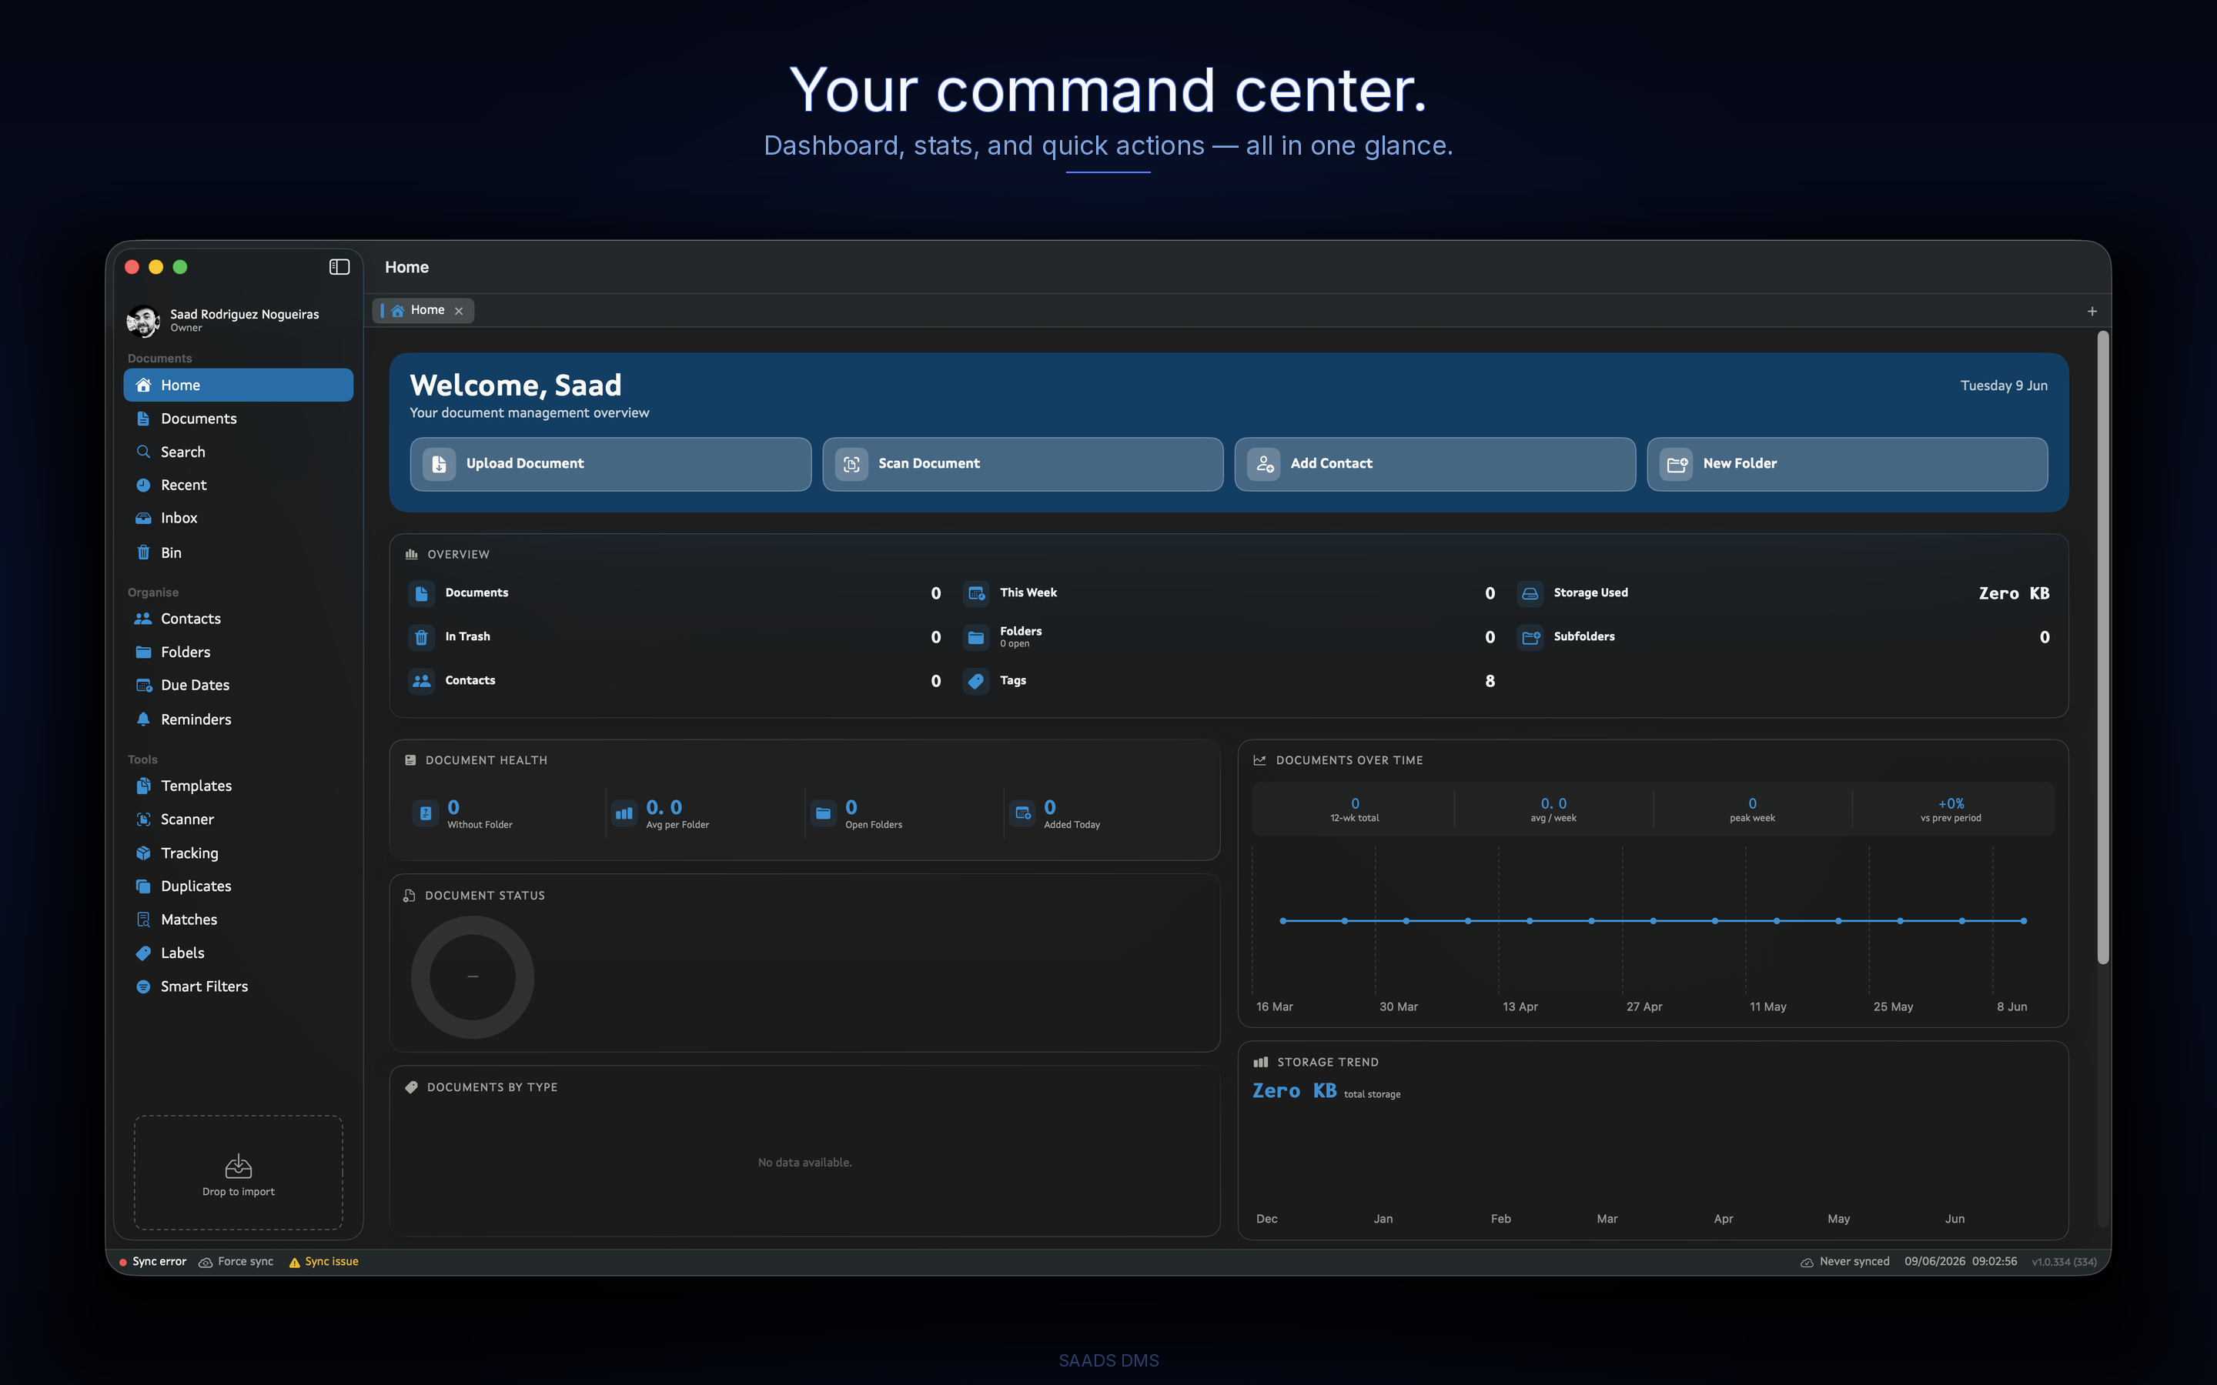Click the Sync error status indicator
The image size is (2217, 1385).
pos(153,1261)
